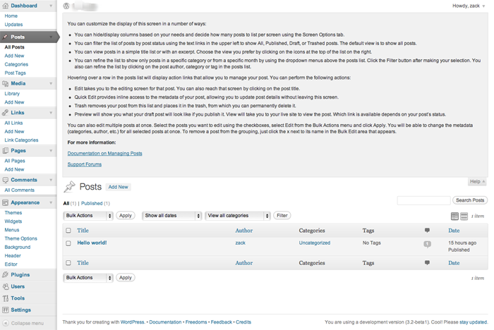The height and width of the screenshot is (330, 494).
Task: Open the Show all dates dropdown
Action: tap(171, 216)
